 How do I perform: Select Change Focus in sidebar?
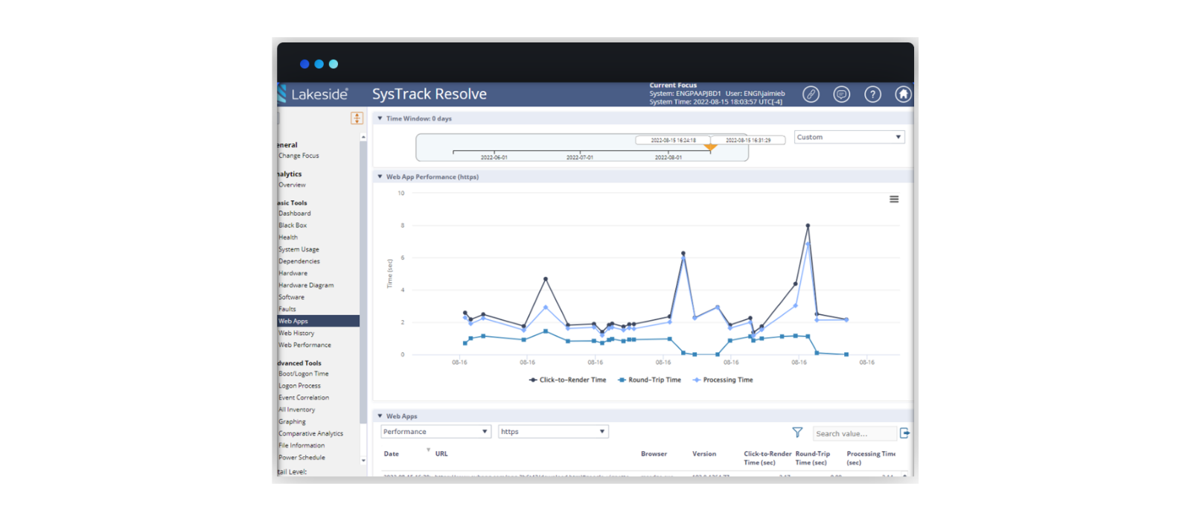coord(298,156)
